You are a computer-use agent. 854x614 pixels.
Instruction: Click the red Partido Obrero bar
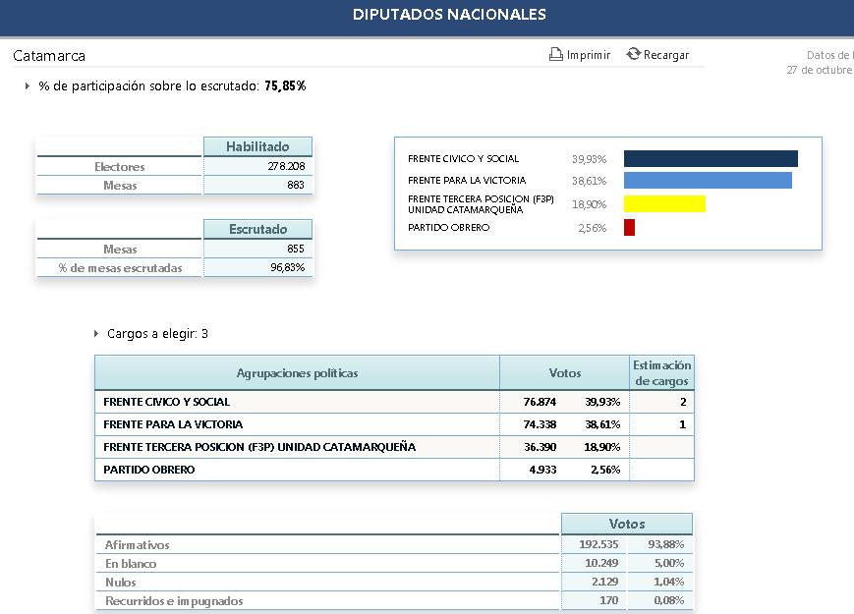pos(629,228)
